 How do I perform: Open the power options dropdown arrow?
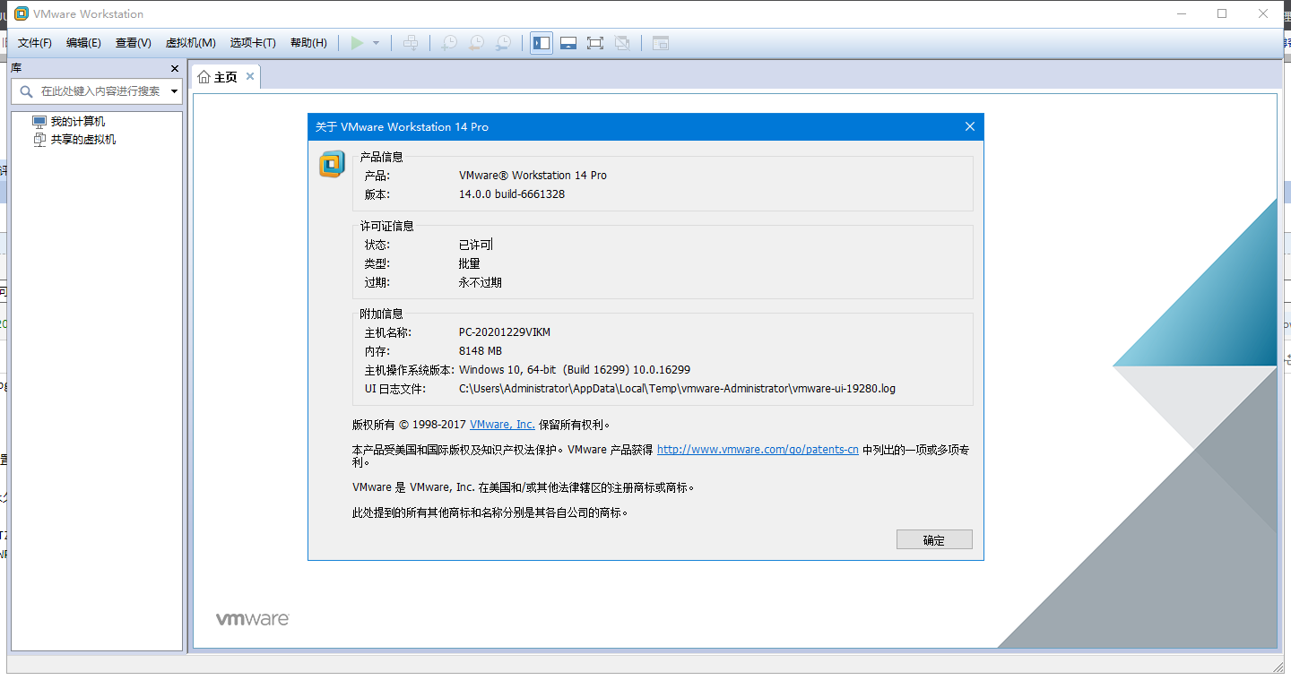(377, 43)
